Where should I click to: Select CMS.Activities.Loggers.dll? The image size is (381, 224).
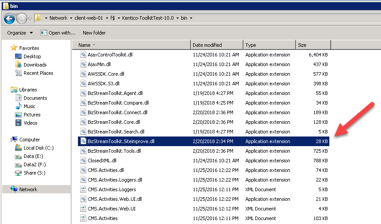115,180
